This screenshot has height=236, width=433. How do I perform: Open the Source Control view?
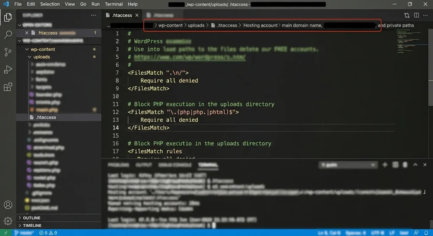click(8, 52)
